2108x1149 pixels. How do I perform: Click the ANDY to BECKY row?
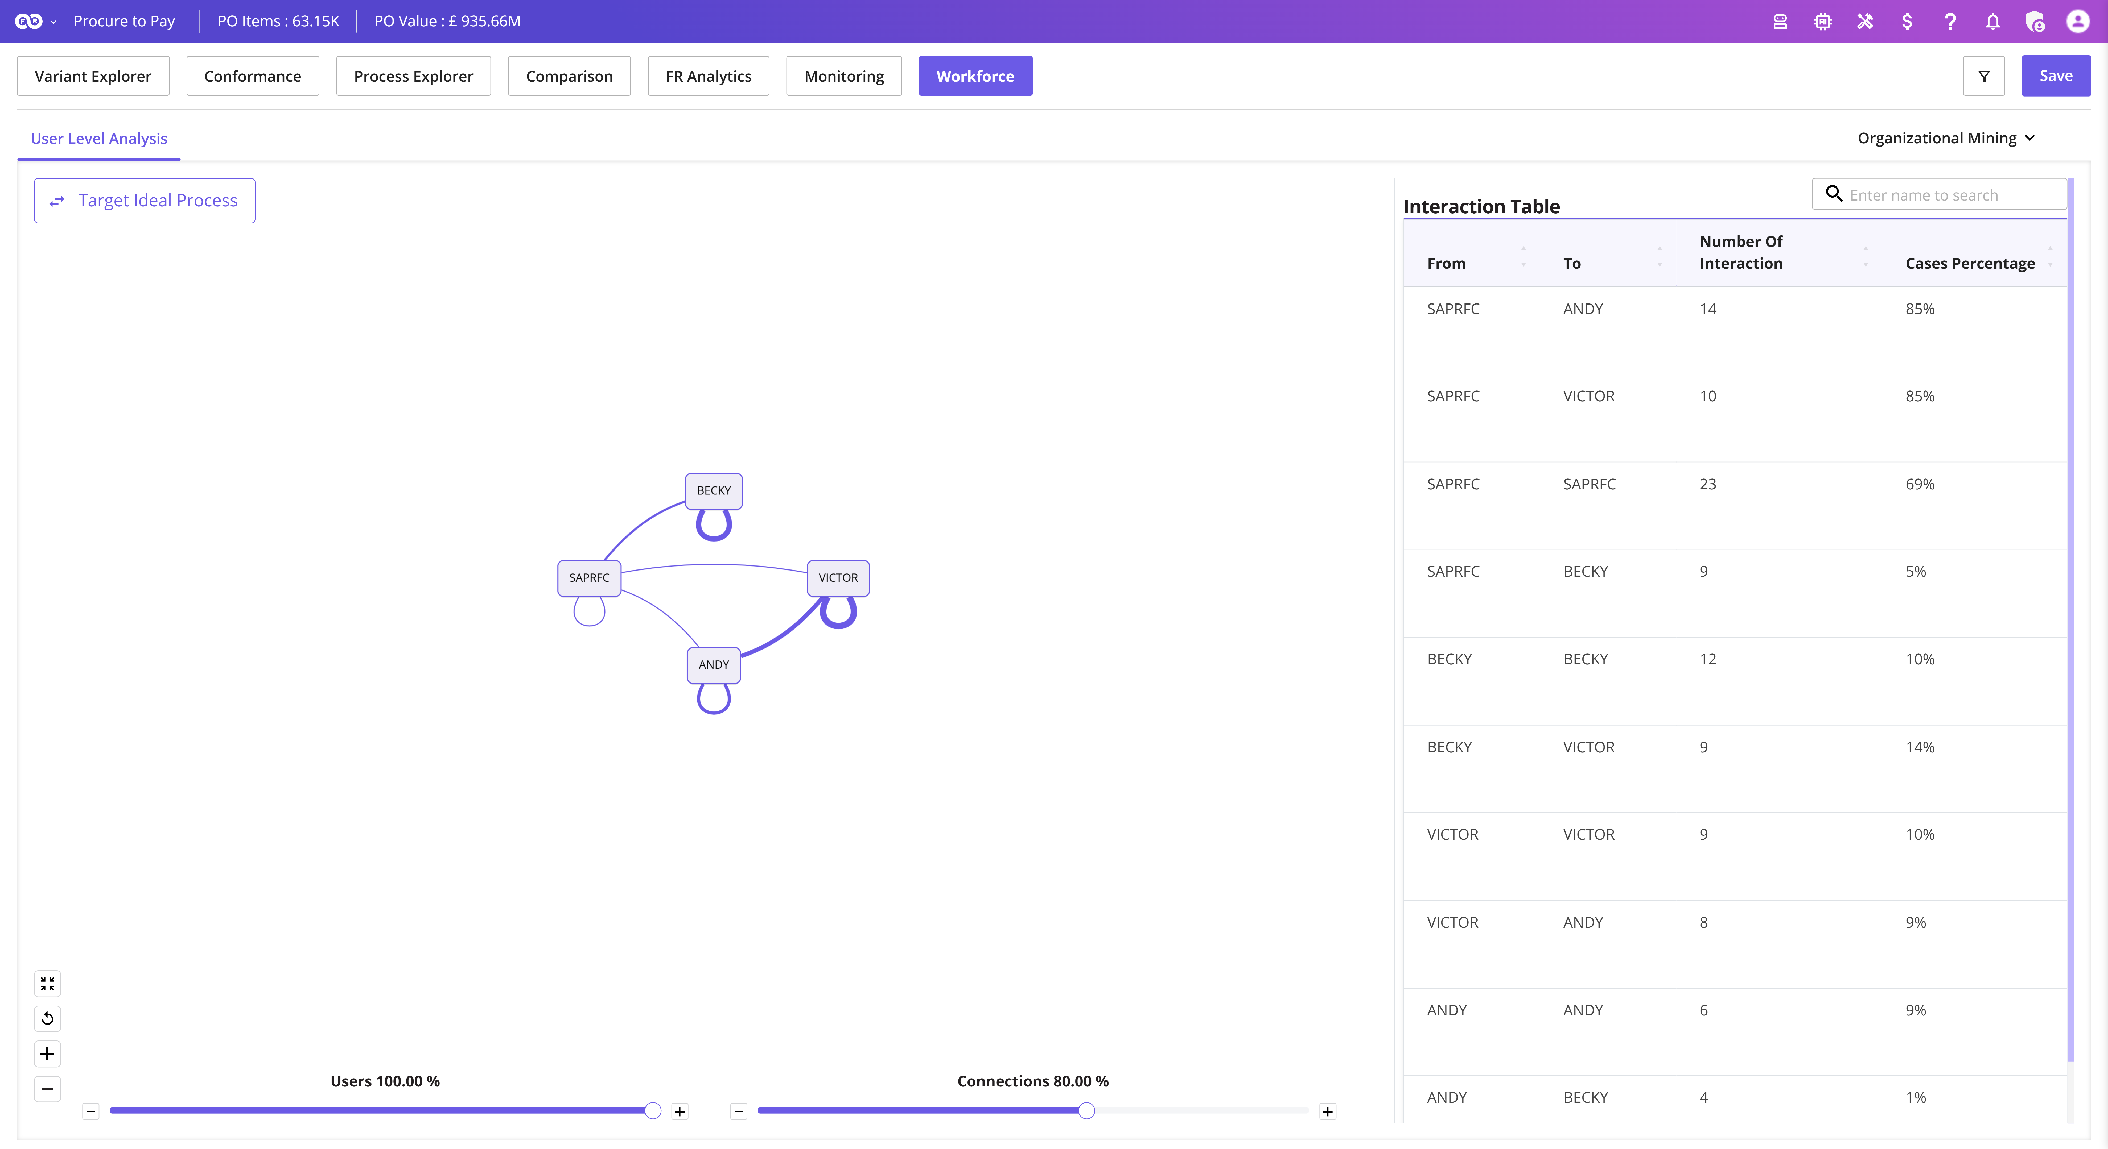(x=1735, y=1099)
